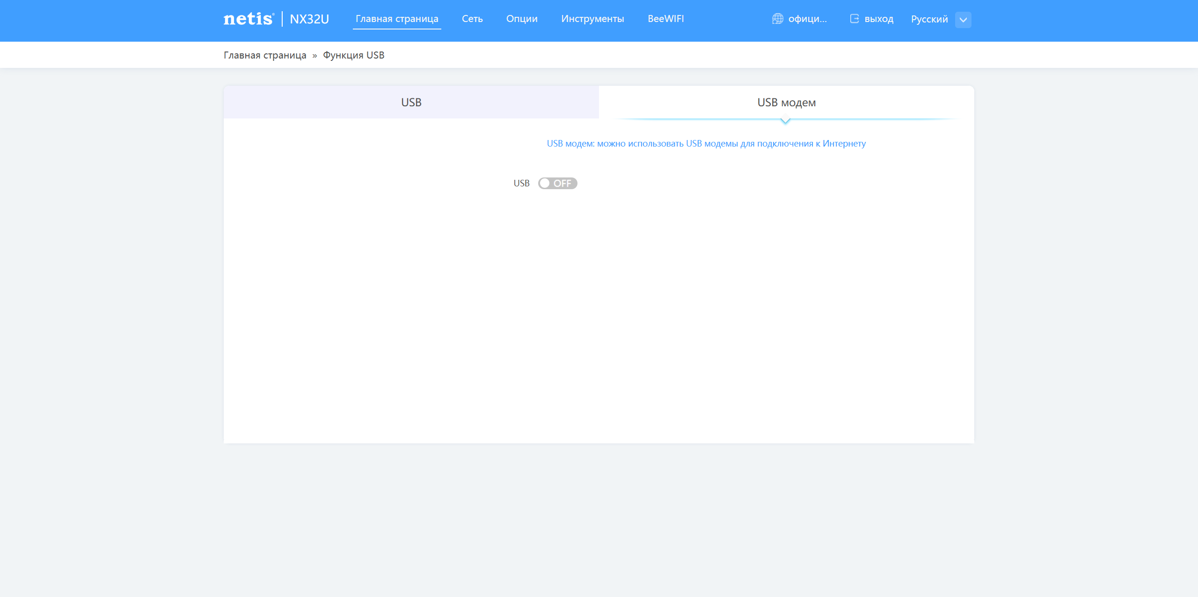Open the Инструменты menu
1198x597 pixels.
pyautogui.click(x=592, y=19)
